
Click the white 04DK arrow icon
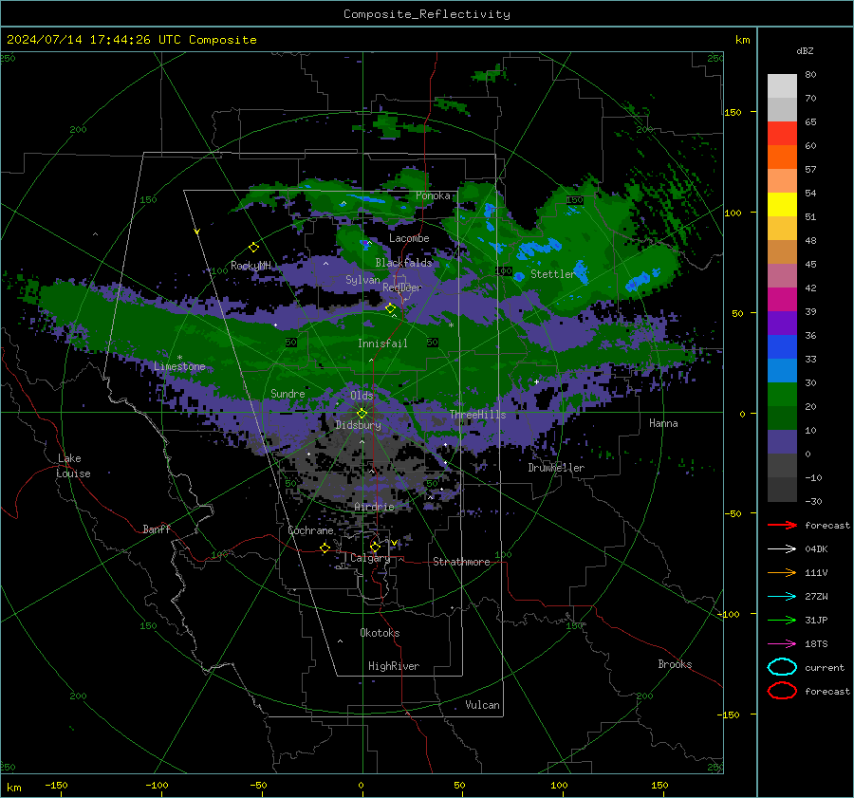coord(782,548)
